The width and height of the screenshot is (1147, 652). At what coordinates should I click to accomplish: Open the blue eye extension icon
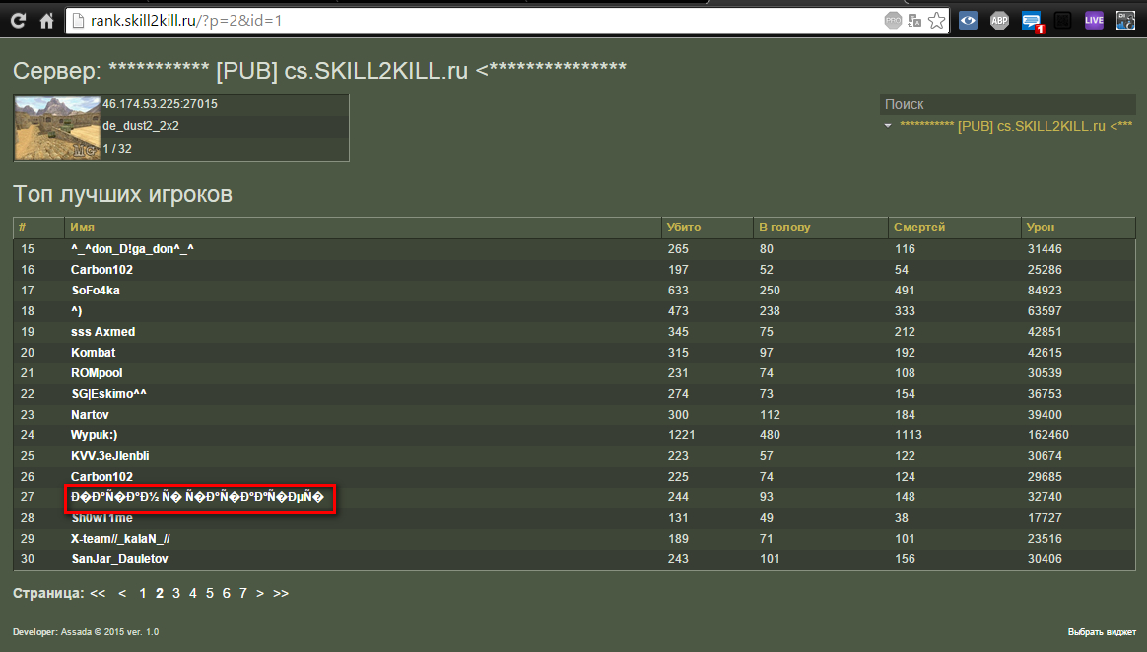click(x=968, y=21)
